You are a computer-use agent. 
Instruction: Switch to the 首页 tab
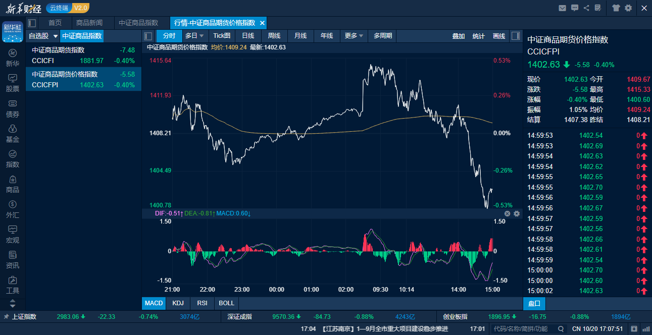[x=55, y=23]
